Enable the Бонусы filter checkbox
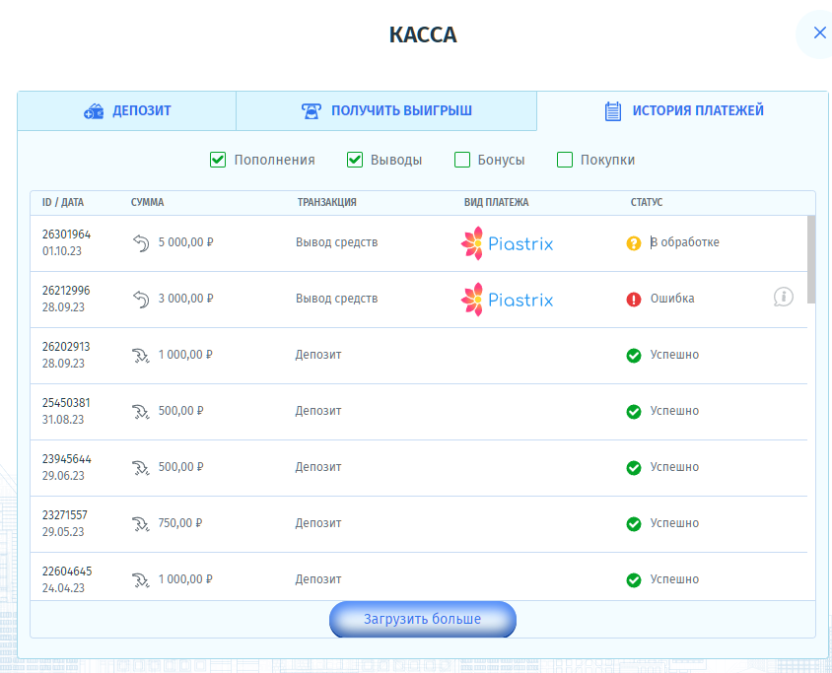Viewport: 832px width, 673px height. pos(462,160)
